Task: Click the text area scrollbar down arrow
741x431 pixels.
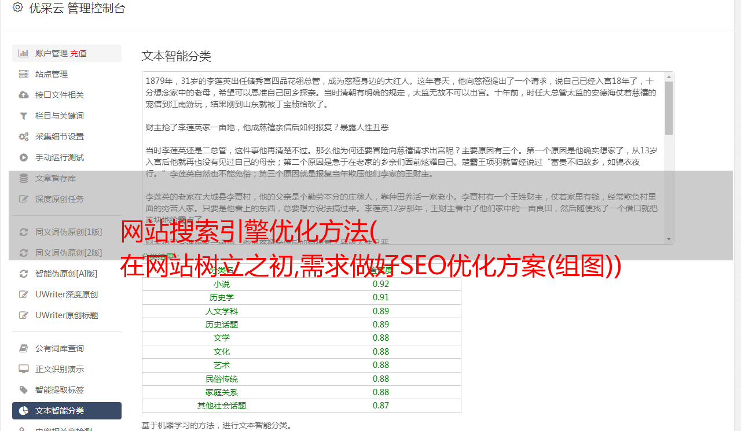Action: (x=669, y=239)
